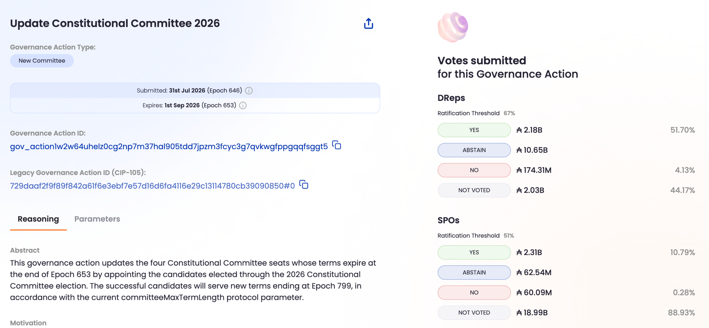Copy the Legacy Governance Action ID
Image resolution: width=709 pixels, height=328 pixels.
[x=304, y=185]
